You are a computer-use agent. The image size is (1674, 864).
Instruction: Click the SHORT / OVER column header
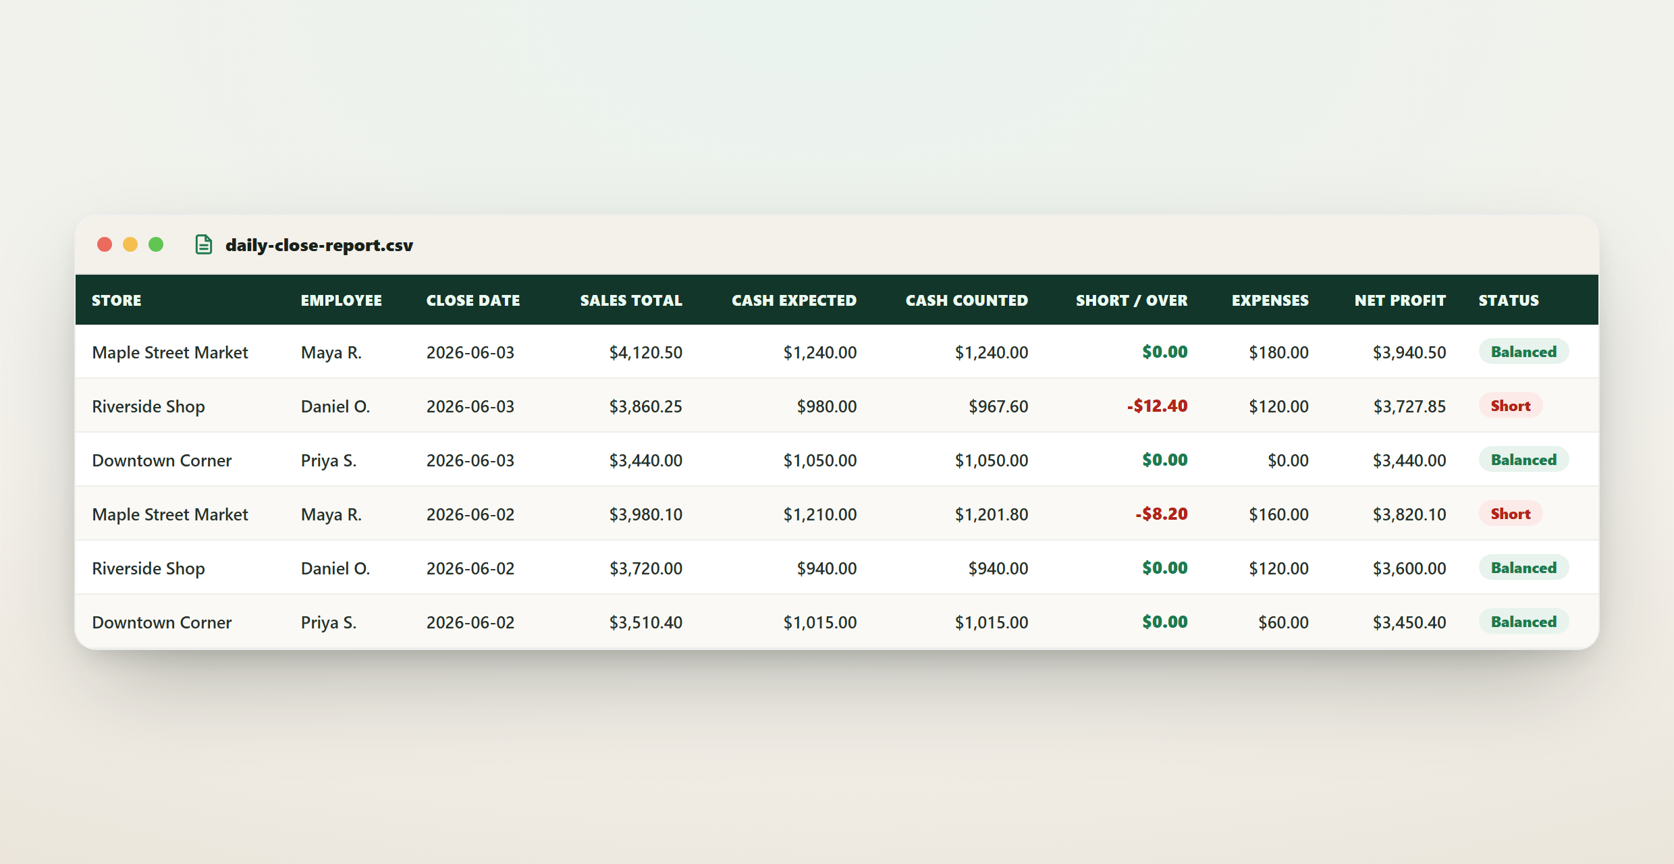1131,300
